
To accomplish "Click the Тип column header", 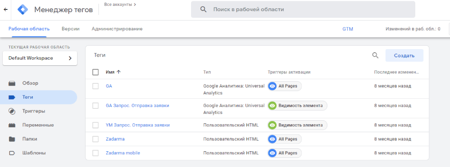I will tap(207, 72).
